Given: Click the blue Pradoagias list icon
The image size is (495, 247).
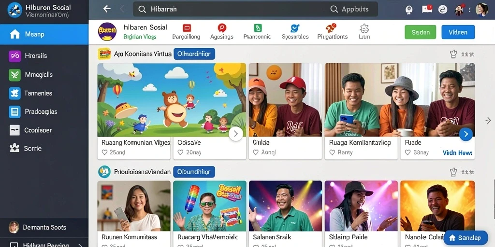Looking at the screenshot, I should pos(15,112).
